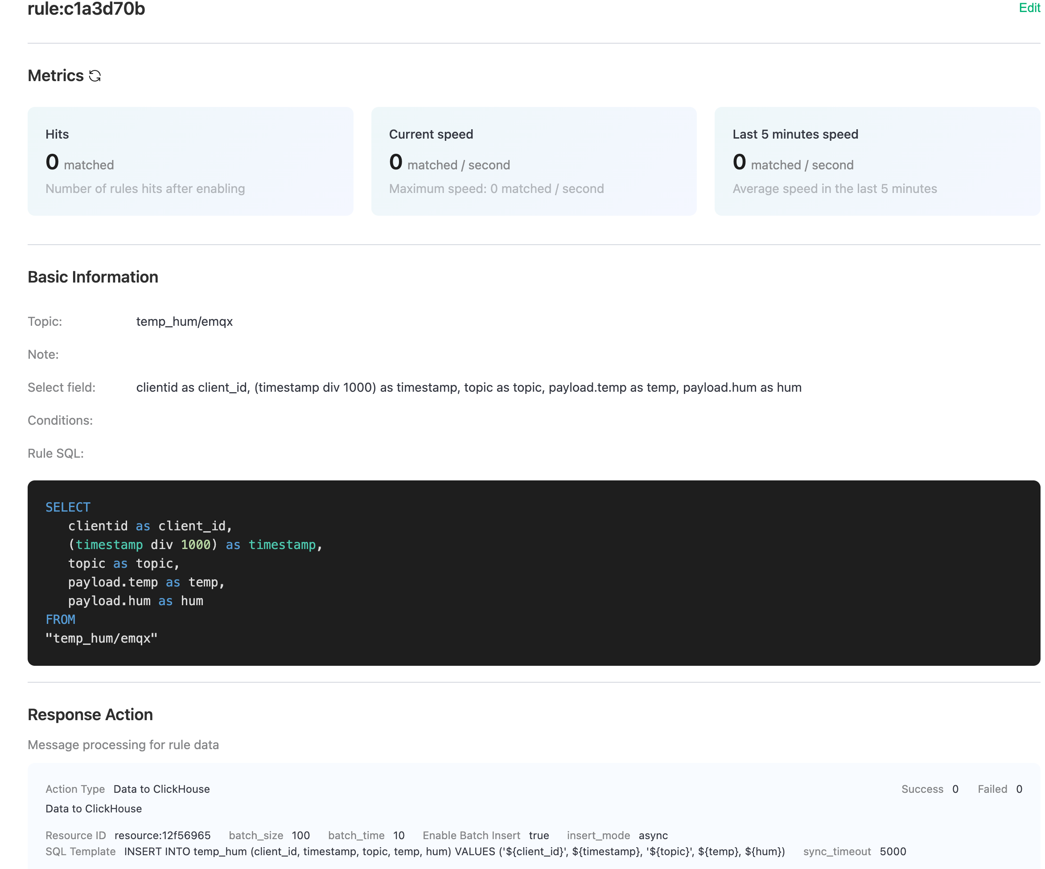Click the SQL Template insert statement
The height and width of the screenshot is (869, 1045).
coord(454,852)
